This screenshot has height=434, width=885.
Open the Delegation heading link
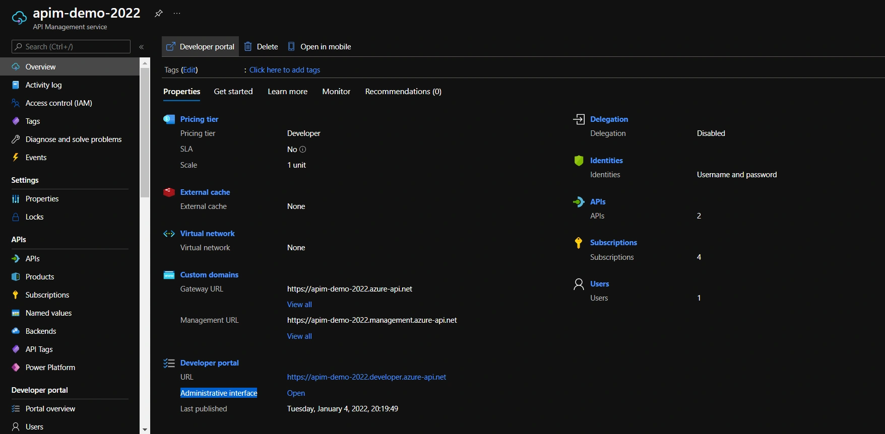[609, 119]
